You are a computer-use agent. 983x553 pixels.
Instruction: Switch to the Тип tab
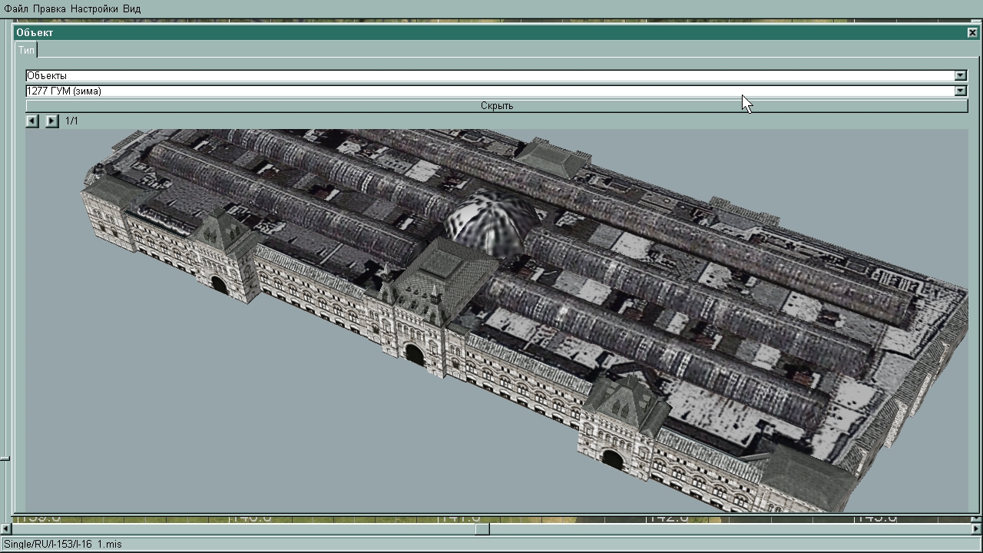(x=26, y=50)
